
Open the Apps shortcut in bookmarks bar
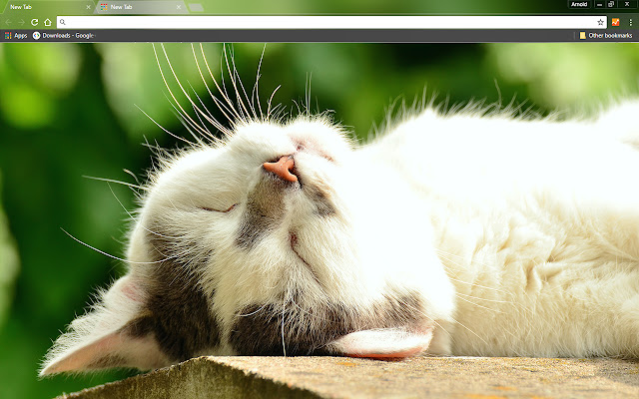tap(16, 36)
